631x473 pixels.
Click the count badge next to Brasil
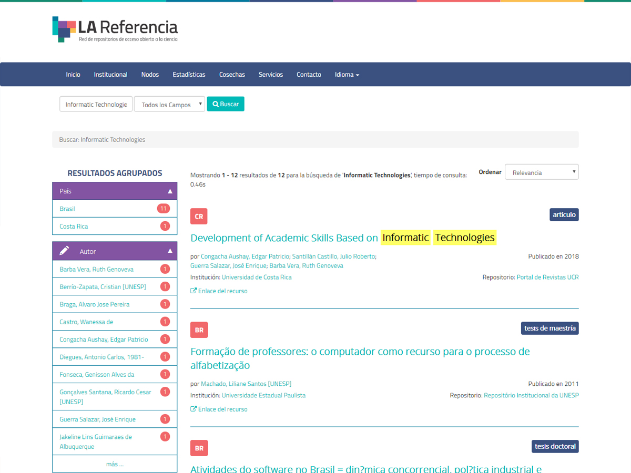pos(163,209)
